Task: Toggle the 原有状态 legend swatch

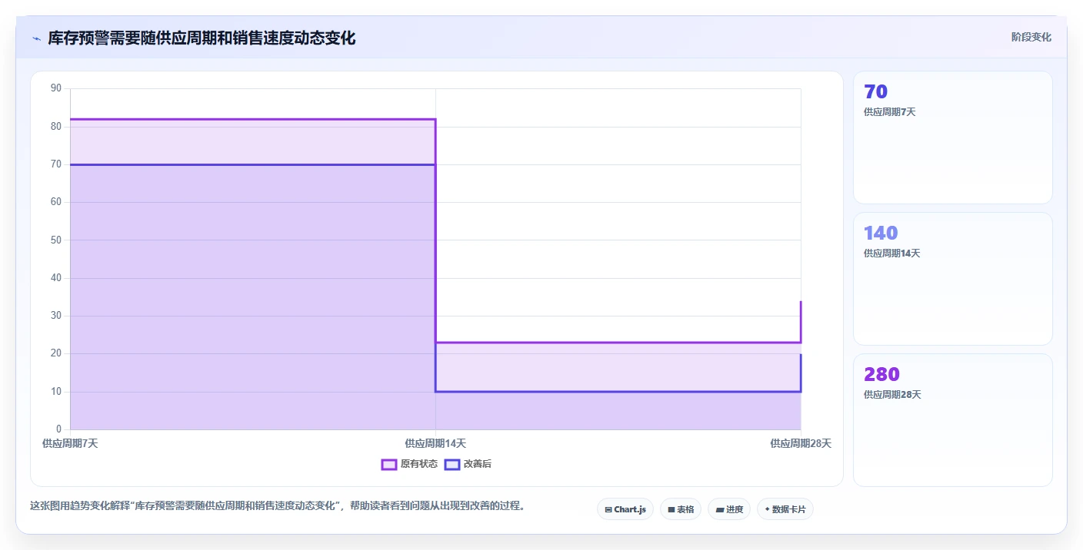Action: coord(389,464)
